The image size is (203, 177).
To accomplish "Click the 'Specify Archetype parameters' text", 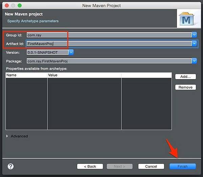I will 33,21.
